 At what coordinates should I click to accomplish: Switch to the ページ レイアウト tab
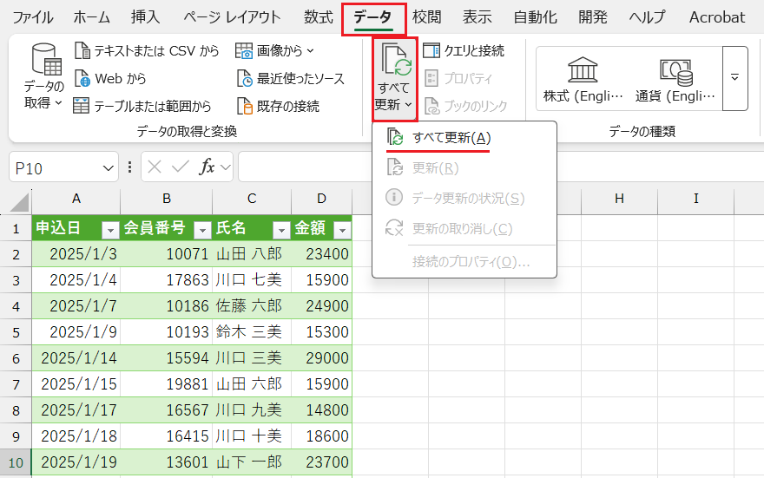(x=232, y=17)
